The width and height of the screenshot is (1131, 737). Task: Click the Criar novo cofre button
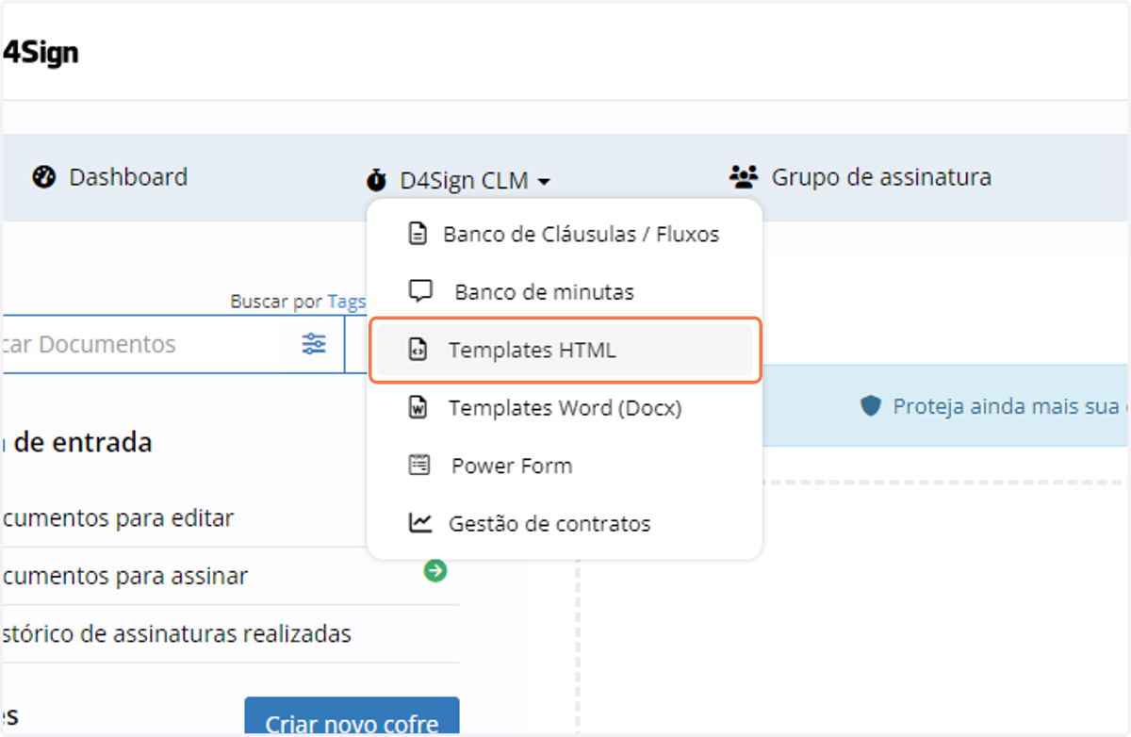352,717
